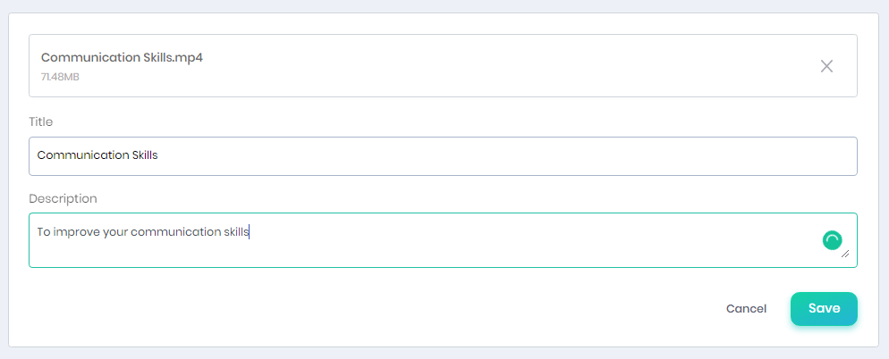
Task: Click the Description field label
Action: (x=63, y=199)
